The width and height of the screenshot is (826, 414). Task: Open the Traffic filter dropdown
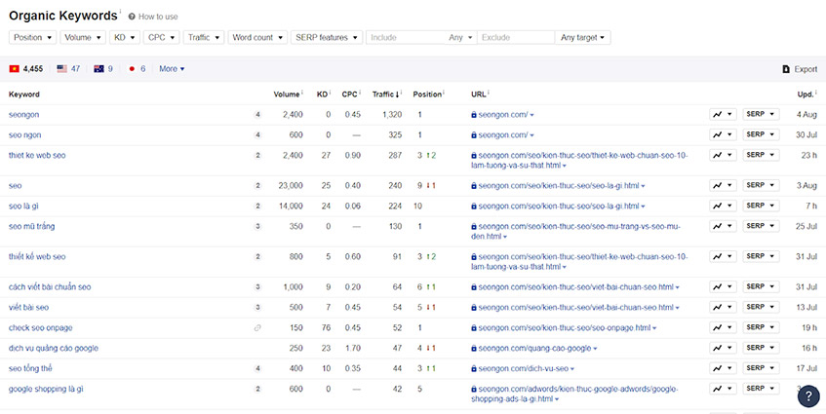coord(204,37)
